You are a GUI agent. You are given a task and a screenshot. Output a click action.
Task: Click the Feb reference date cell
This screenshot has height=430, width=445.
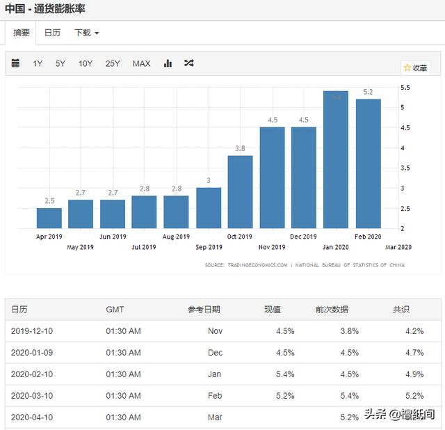(x=215, y=396)
